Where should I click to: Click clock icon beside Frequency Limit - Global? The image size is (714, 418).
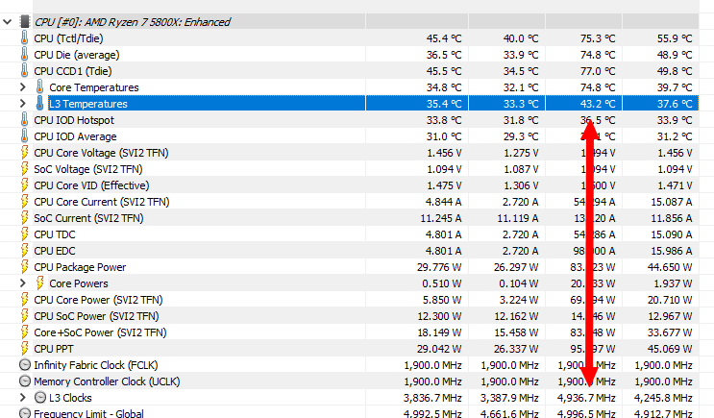click(x=25, y=413)
